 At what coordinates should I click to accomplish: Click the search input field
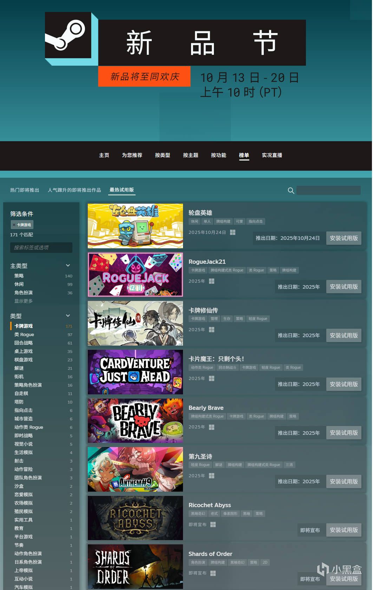click(328, 190)
